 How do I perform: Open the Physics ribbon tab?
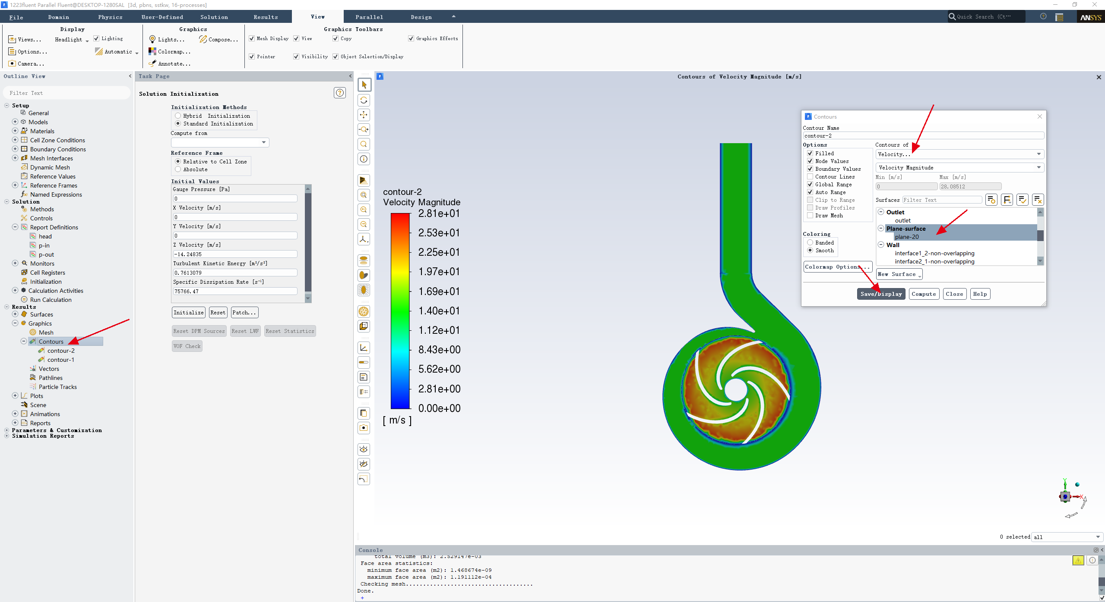coord(110,17)
